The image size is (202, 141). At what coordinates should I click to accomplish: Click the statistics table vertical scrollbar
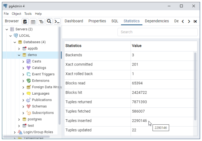click(195, 86)
